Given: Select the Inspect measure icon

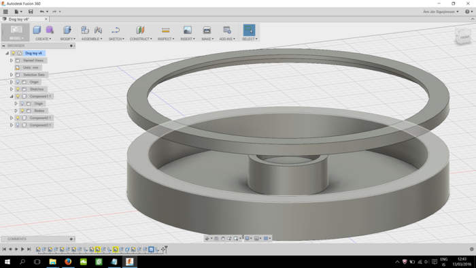Looking at the screenshot, I should click(165, 30).
